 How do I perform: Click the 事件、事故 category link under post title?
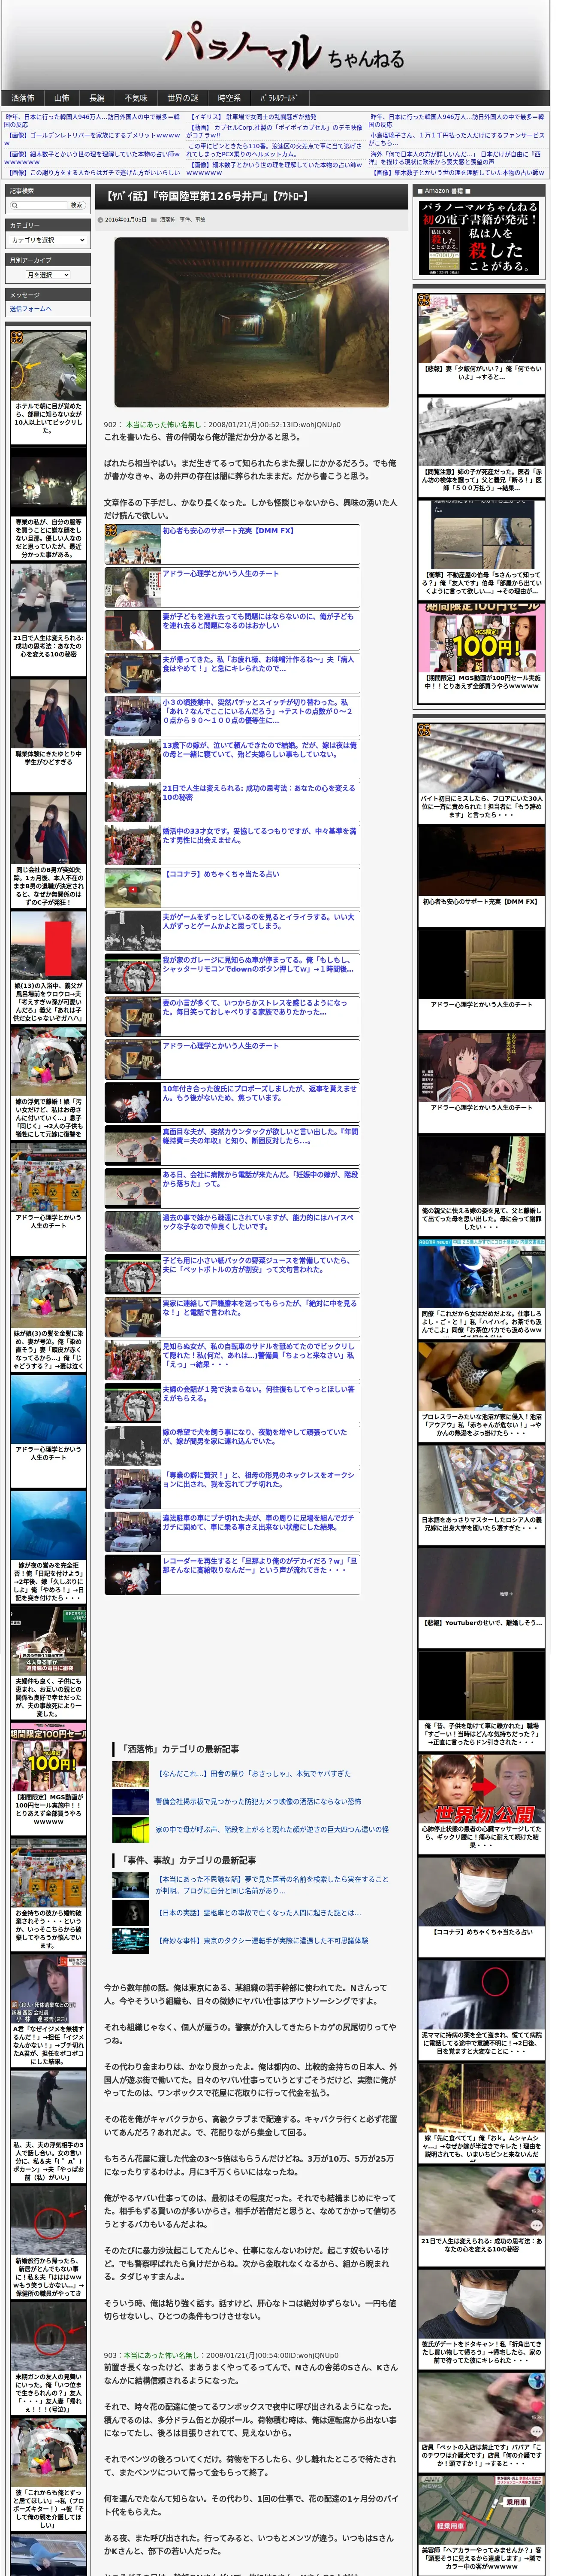coord(193,219)
